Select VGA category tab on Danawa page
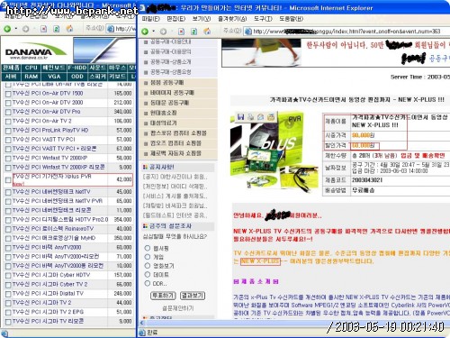 54,77
